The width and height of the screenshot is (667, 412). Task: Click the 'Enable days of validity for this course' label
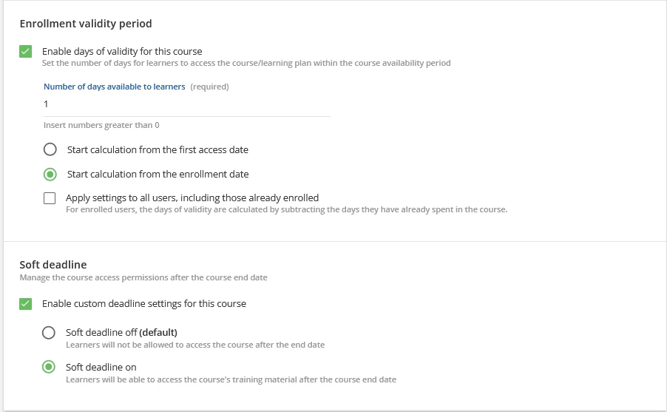click(x=122, y=52)
